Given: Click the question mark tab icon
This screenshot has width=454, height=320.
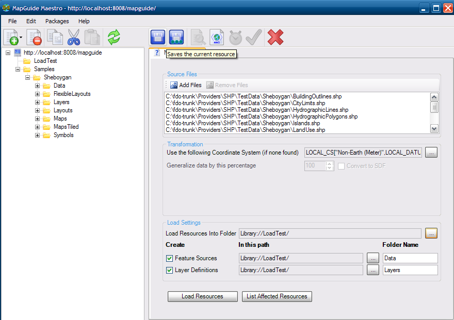Looking at the screenshot, I should click(157, 53).
